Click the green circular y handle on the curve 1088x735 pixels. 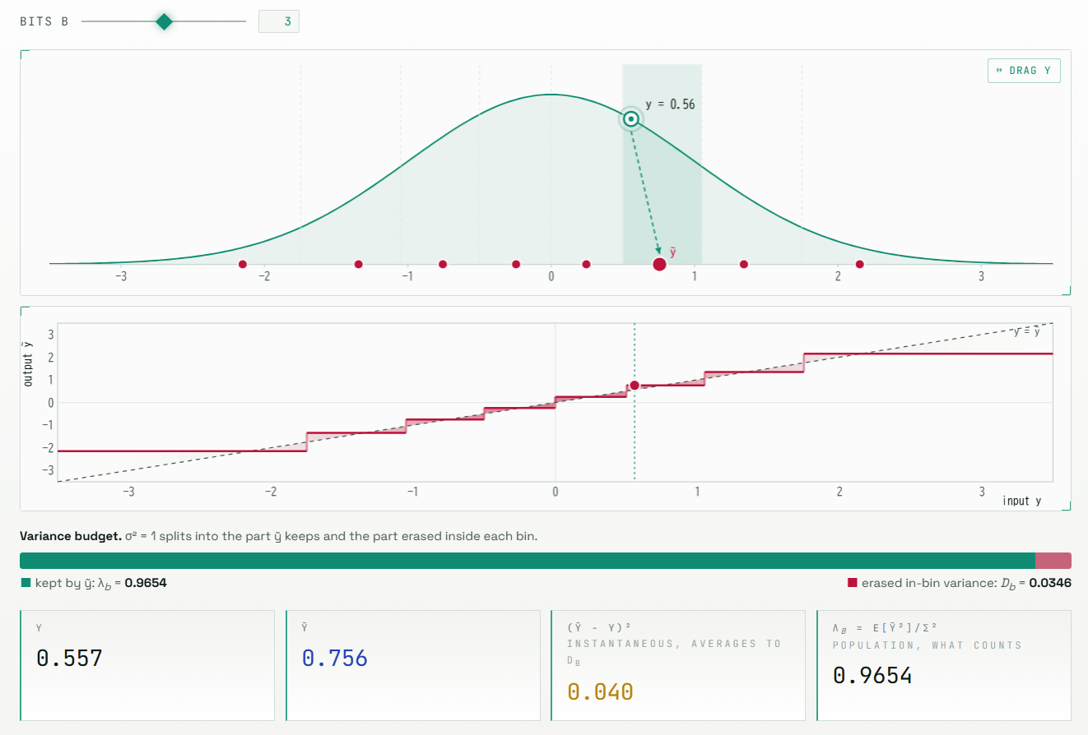coord(631,119)
